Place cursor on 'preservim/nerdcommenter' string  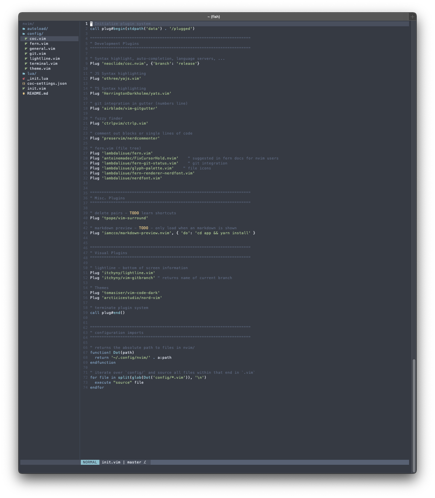[x=131, y=138]
